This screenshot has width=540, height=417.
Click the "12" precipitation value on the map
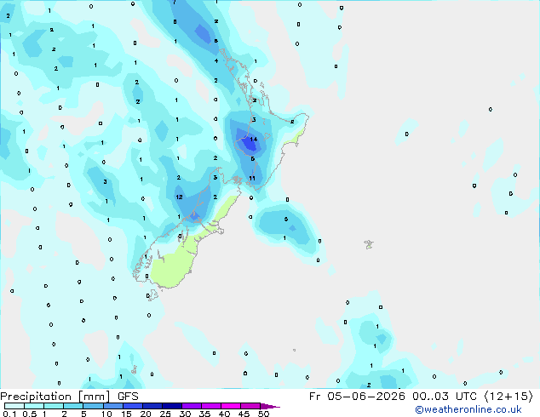(179, 197)
